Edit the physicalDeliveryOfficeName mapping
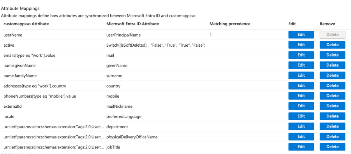The image size is (351, 154). [x=301, y=136]
